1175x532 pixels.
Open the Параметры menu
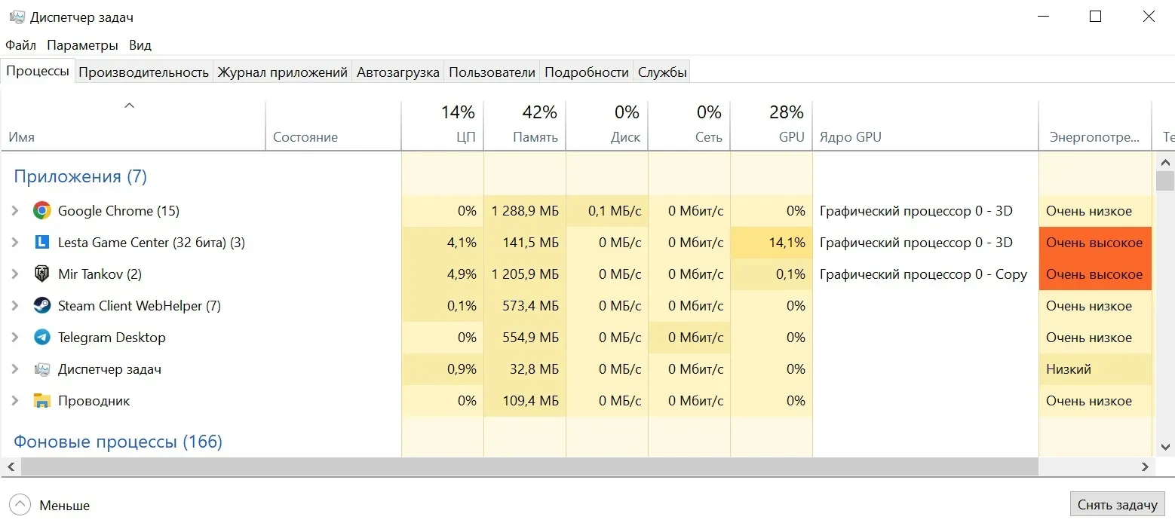click(x=82, y=45)
